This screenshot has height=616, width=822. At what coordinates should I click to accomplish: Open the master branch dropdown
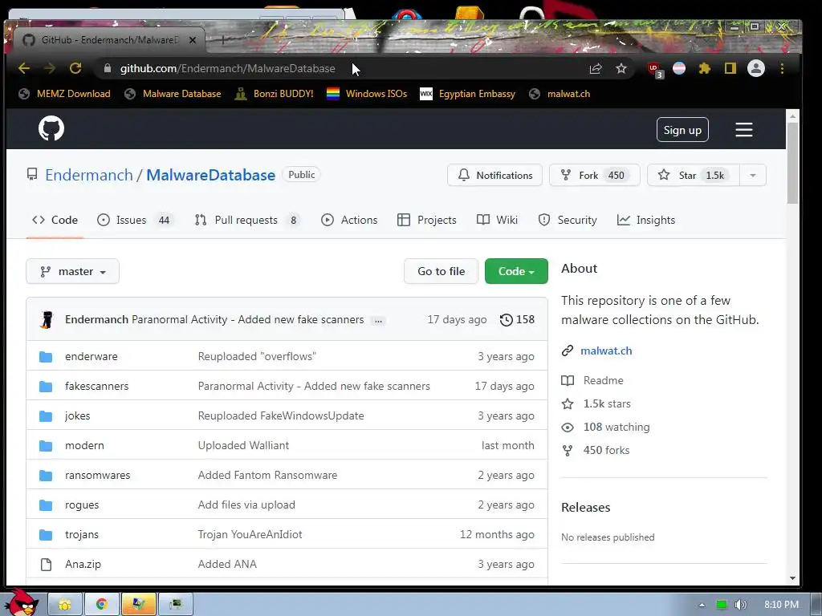click(73, 271)
